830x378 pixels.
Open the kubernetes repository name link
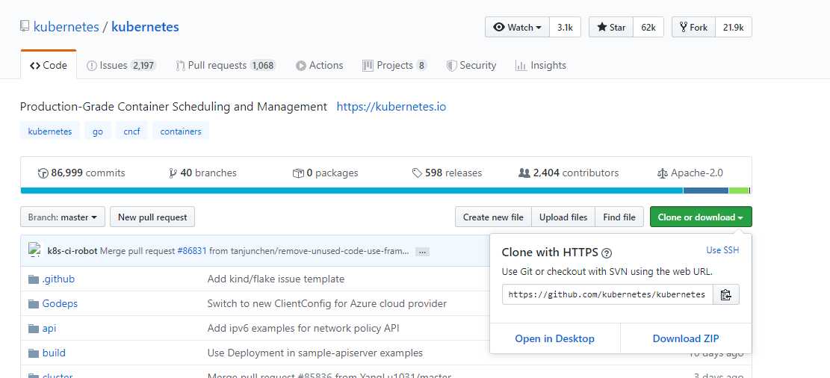click(x=145, y=26)
